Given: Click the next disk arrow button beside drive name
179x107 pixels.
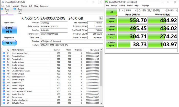Looking at the screenshot, I should tap(101, 18).
